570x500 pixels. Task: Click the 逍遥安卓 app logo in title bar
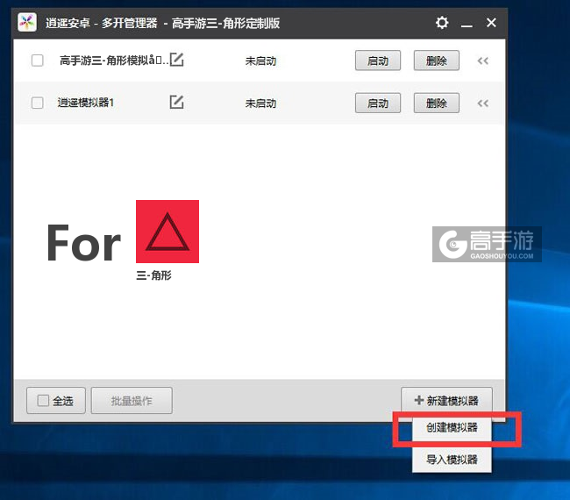click(27, 23)
